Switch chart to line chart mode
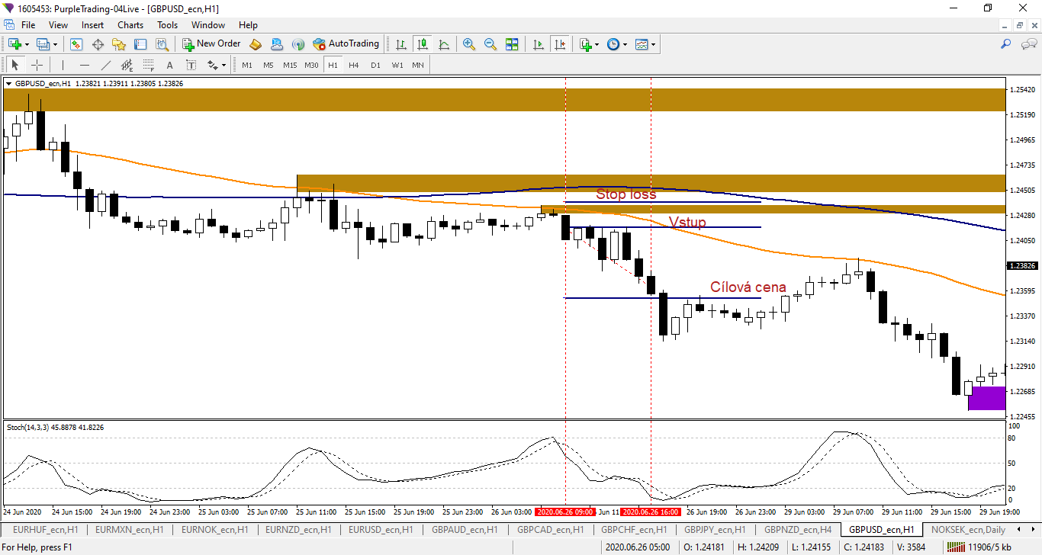This screenshot has width=1042, height=555. click(x=443, y=44)
